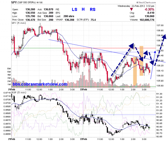
Task: Click the 50.65 axis label in RSP panel
Action: click(x=159, y=137)
